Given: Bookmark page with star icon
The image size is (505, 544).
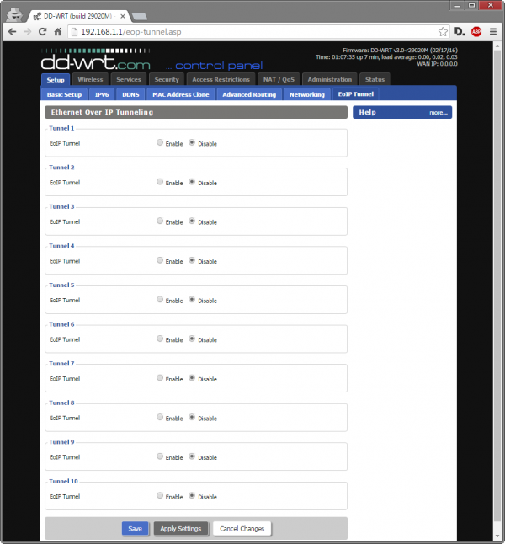Looking at the screenshot, I should [x=443, y=31].
